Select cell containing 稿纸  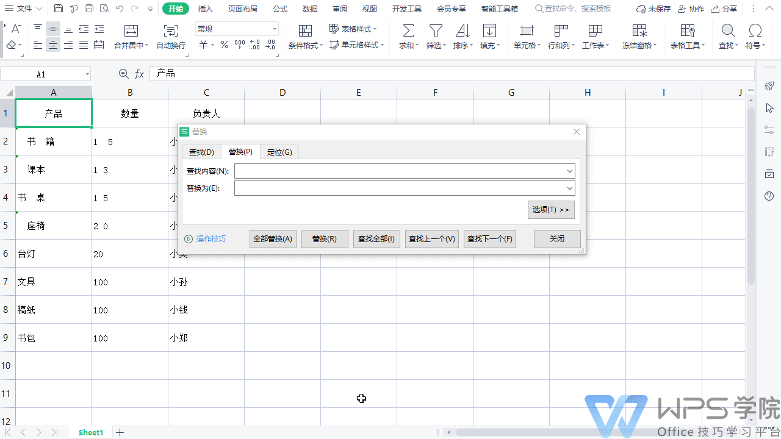coord(54,310)
